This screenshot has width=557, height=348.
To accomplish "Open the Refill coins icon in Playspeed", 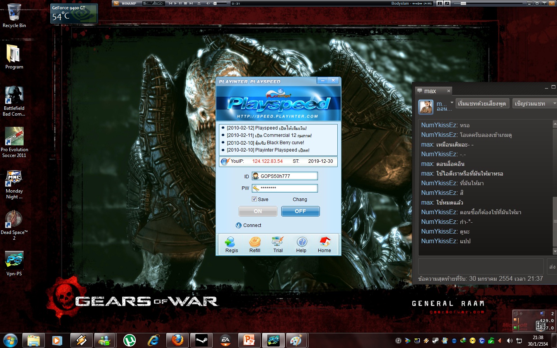I will pyautogui.click(x=255, y=245).
